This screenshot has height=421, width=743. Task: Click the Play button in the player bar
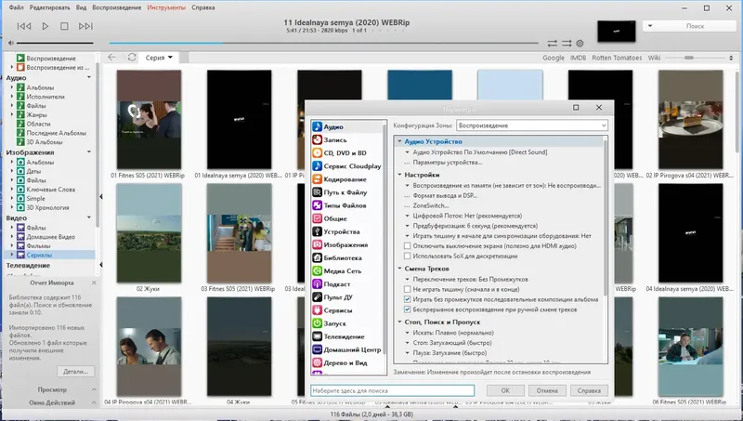point(45,26)
